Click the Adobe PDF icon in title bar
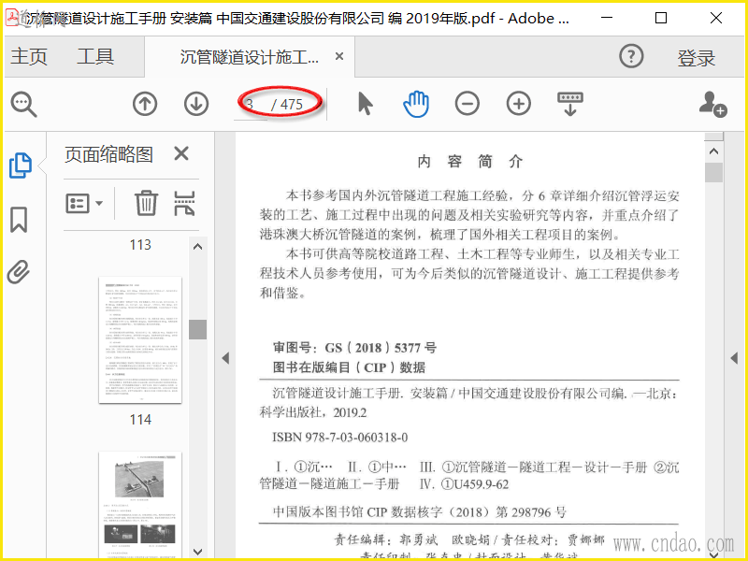Screen dimensions: 748x561 coord(12,18)
